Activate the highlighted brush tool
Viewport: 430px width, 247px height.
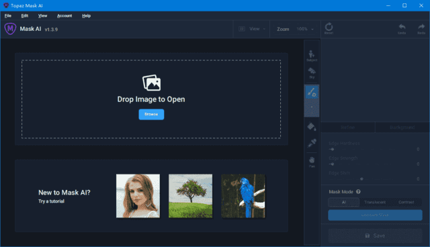coord(312,92)
